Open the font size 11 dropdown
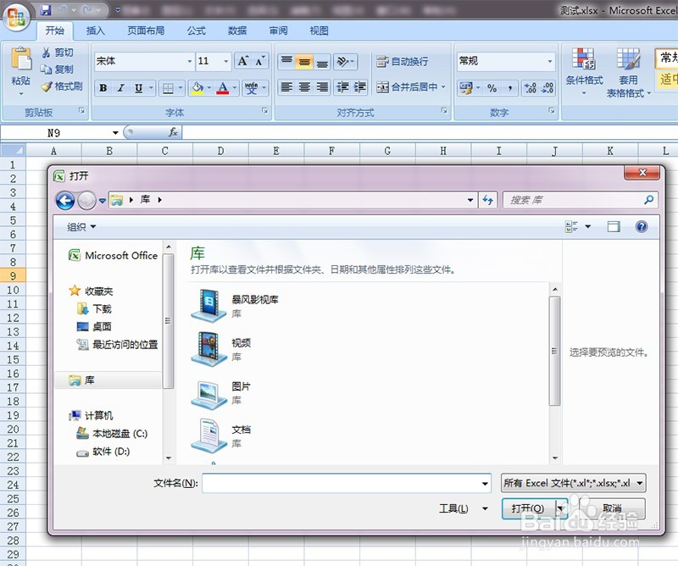This screenshot has width=678, height=566. point(225,61)
